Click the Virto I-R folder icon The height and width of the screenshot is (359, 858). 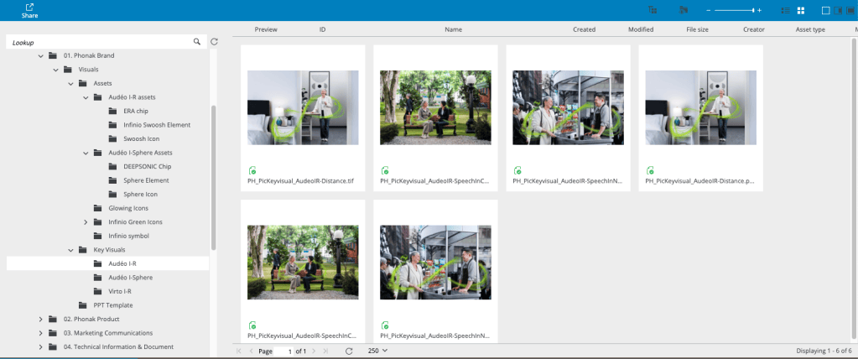click(98, 291)
